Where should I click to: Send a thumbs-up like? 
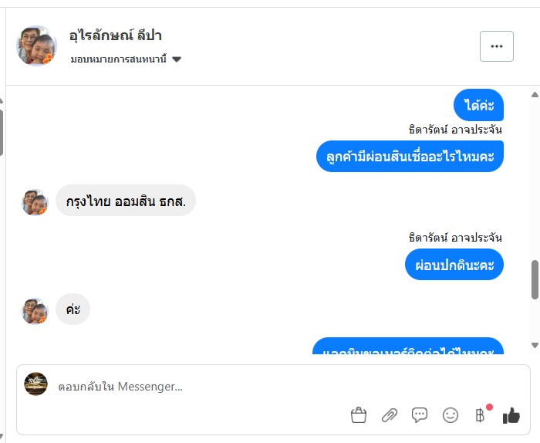(511, 415)
